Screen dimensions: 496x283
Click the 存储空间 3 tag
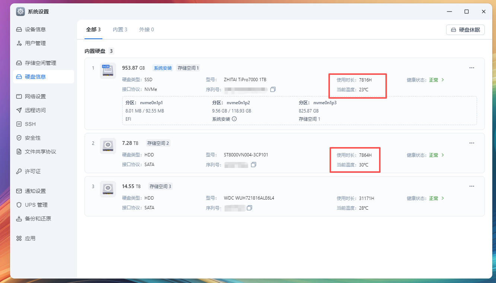[x=160, y=186]
